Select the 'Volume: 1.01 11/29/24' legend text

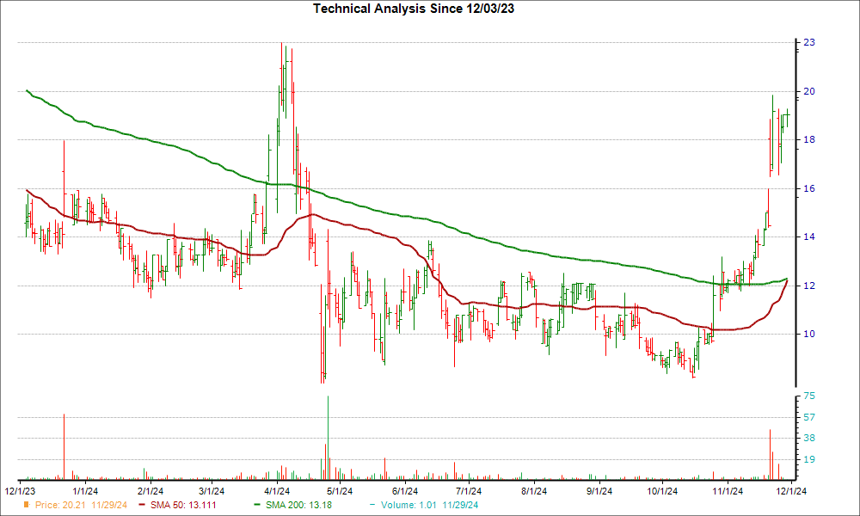click(429, 505)
